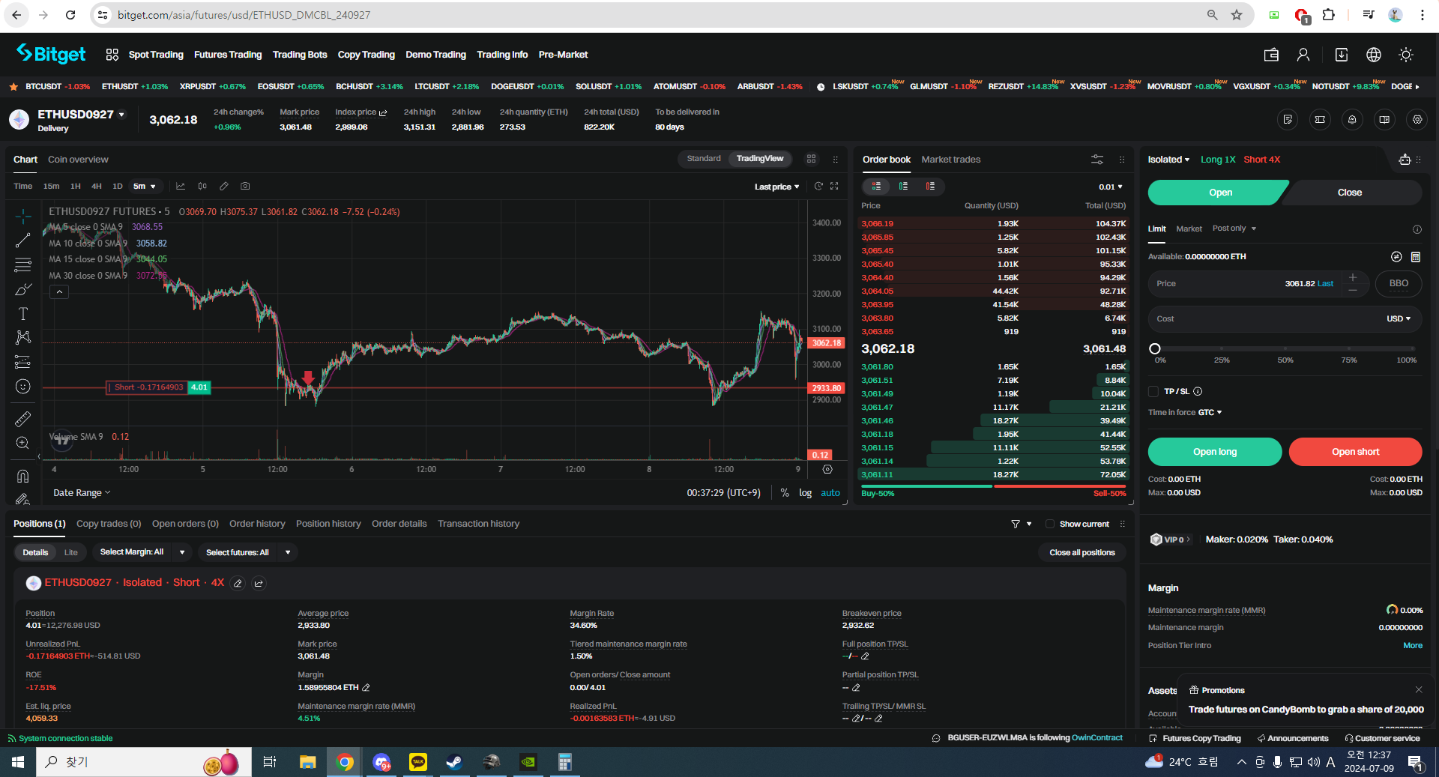Viewport: 1439px width, 777px height.
Task: Toggle percent scale on chart
Action: [x=785, y=493]
